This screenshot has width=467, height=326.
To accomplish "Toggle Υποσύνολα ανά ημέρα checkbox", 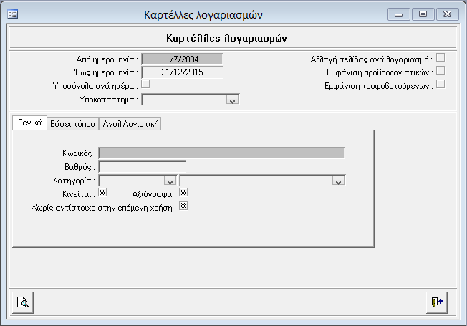I will coord(145,85).
